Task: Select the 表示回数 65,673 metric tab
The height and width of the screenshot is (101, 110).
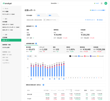Action: 31,49
